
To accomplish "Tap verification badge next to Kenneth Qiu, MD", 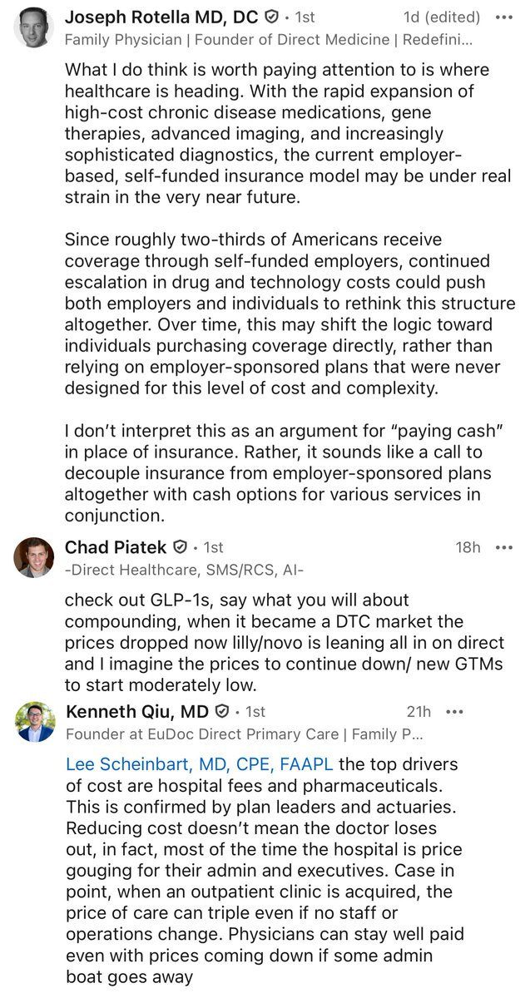I will (222, 712).
